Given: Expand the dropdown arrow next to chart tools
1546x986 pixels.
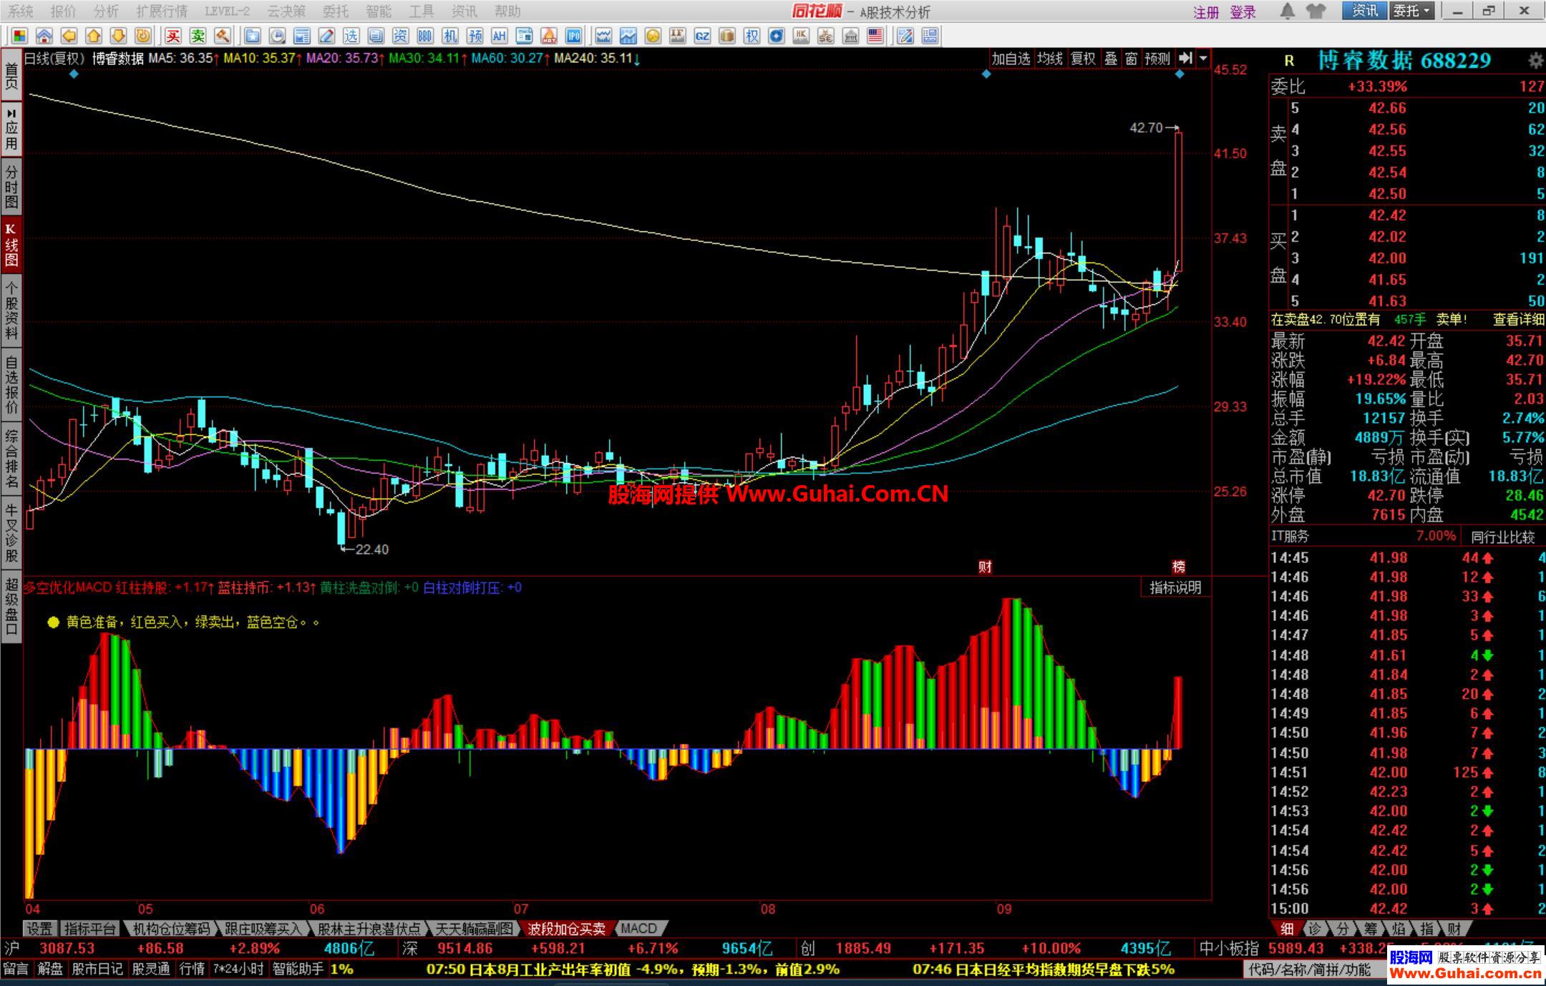Looking at the screenshot, I should [x=1204, y=58].
